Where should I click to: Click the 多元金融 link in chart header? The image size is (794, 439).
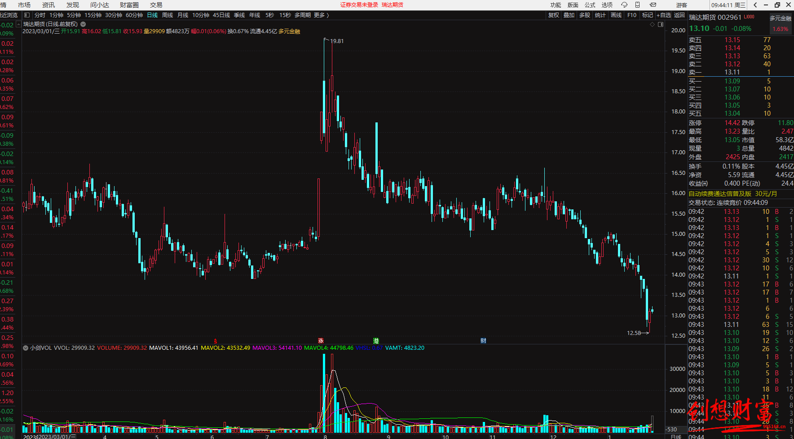pyautogui.click(x=289, y=31)
